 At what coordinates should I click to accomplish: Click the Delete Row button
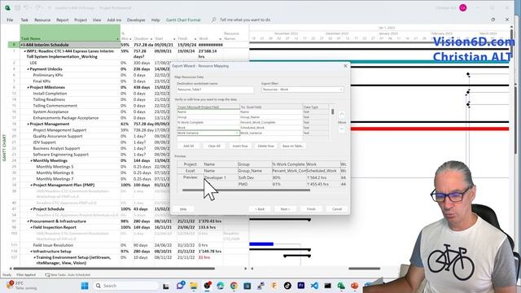point(266,146)
